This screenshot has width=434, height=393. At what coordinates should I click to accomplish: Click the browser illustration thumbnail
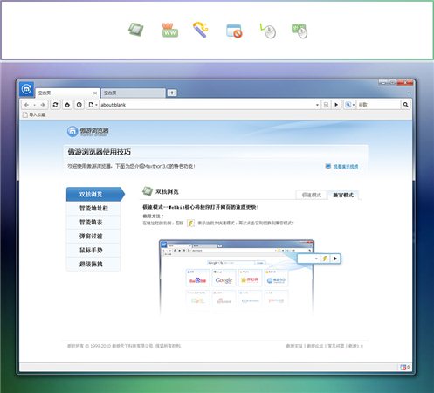(237, 277)
